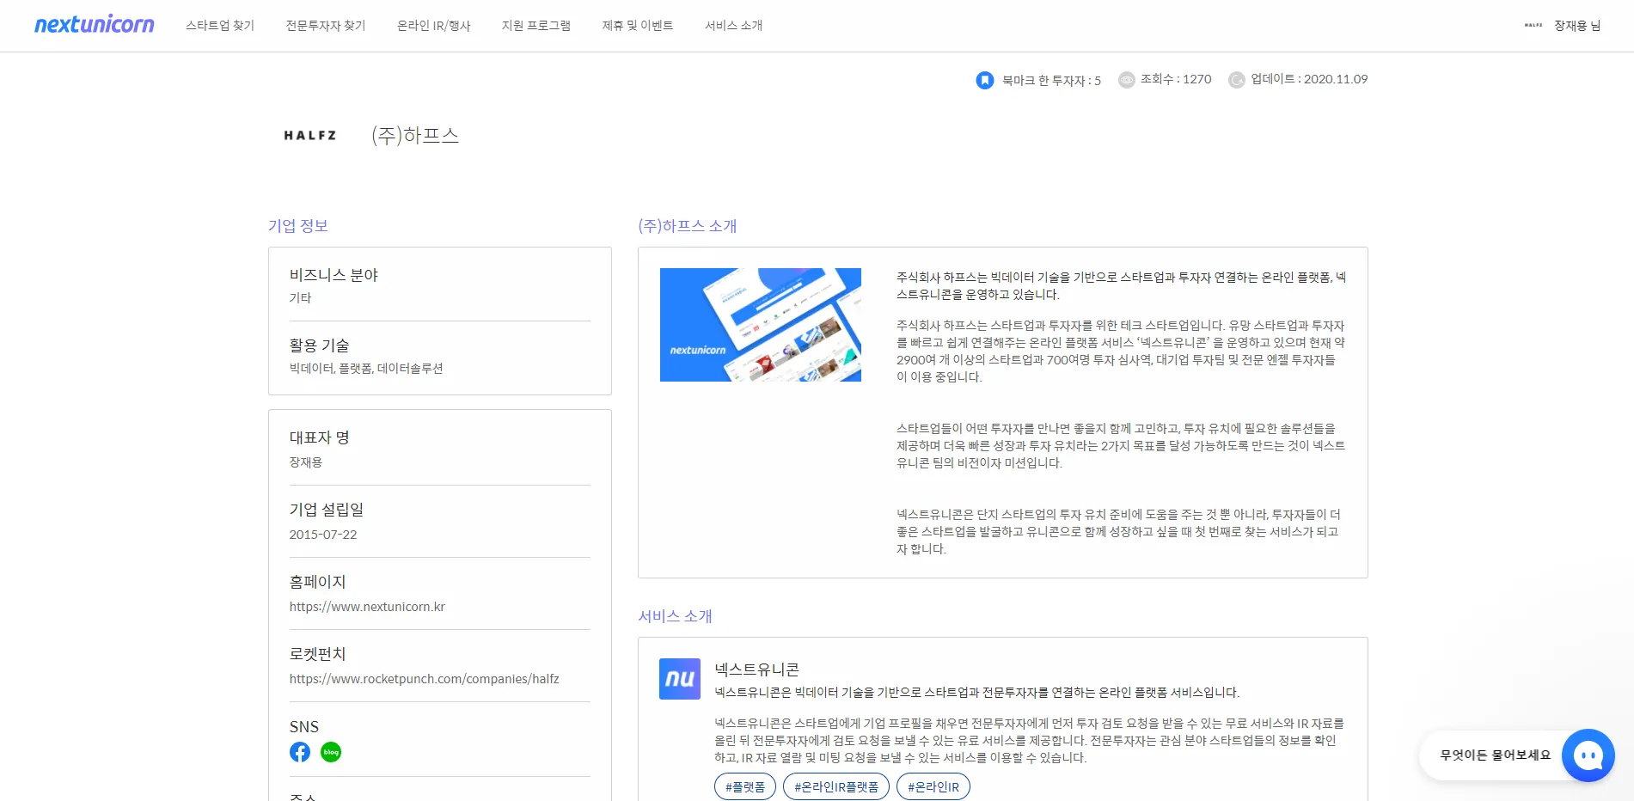
Task: Click the 빅데이터, 플랫폼, 데이터솔루션 text
Action: [366, 369]
